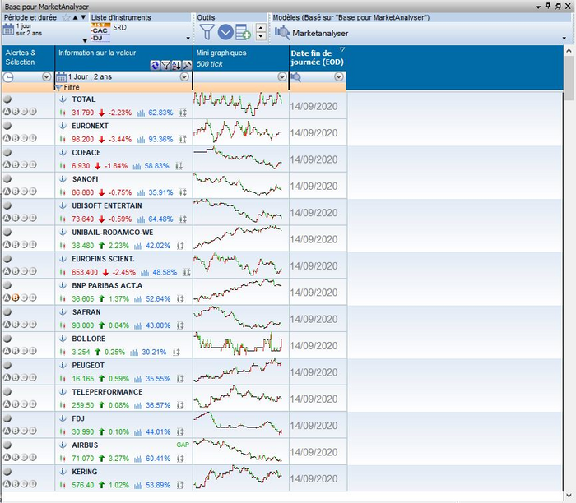The height and width of the screenshot is (503, 576).
Task: Click the range icon after 35.91% in SANOFI row
Action: point(183,192)
